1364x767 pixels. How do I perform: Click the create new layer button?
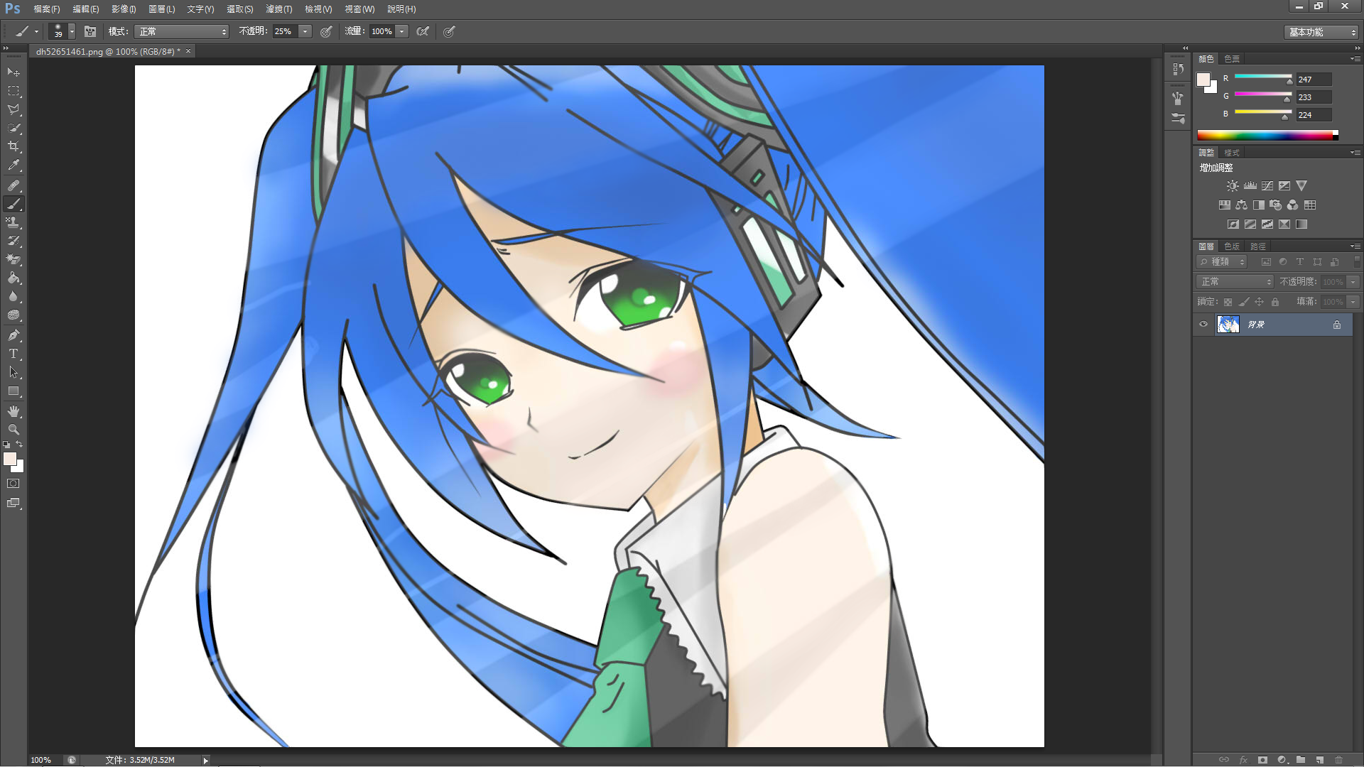1319,759
